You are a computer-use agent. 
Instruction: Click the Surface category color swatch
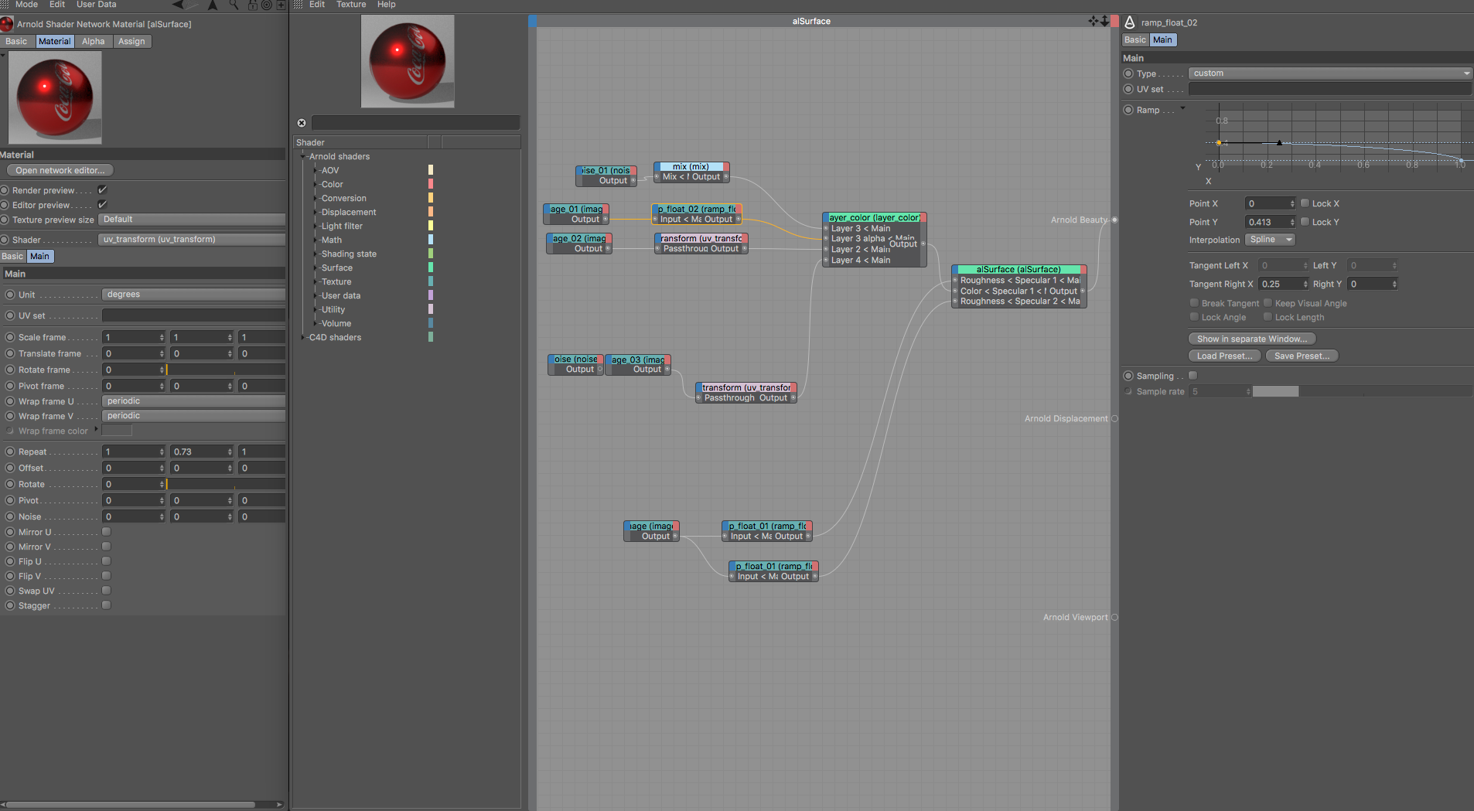point(431,267)
